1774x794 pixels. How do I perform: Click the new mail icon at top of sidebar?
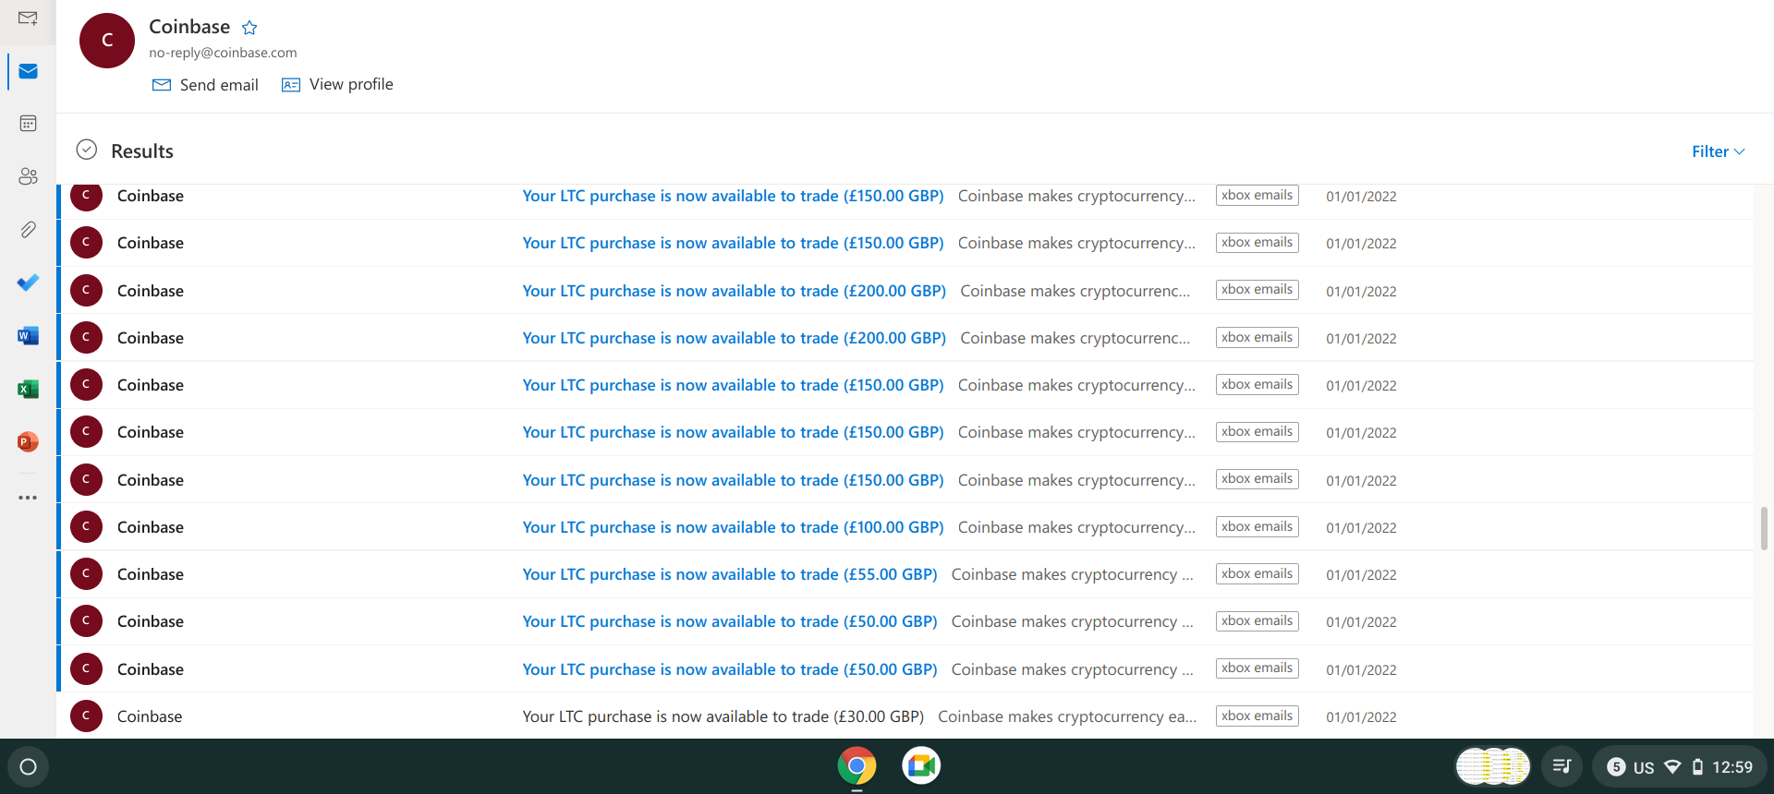click(28, 18)
